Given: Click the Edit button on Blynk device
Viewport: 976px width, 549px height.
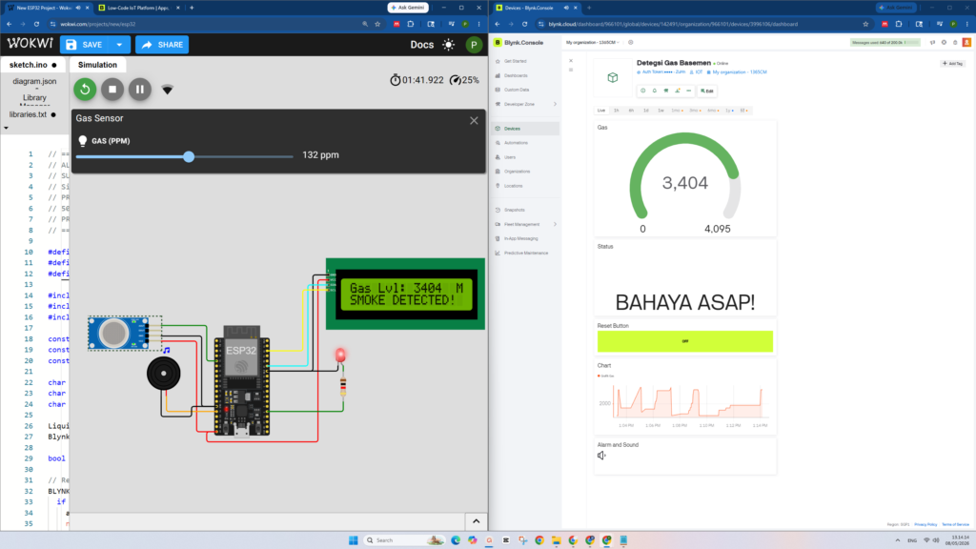Looking at the screenshot, I should click(x=707, y=91).
